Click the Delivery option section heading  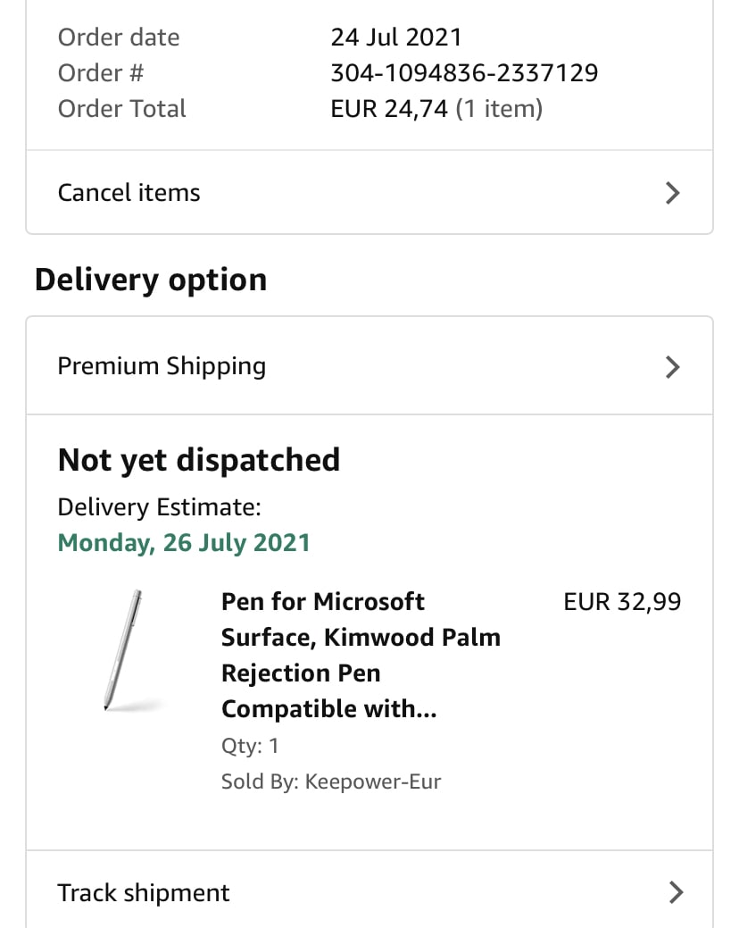(151, 280)
